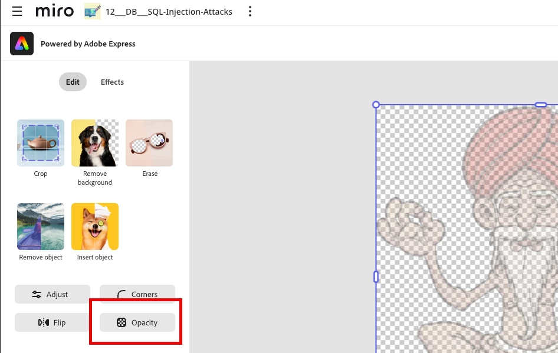Select the Erase tool thumbnail
This screenshot has width=558, height=353.
tap(149, 143)
